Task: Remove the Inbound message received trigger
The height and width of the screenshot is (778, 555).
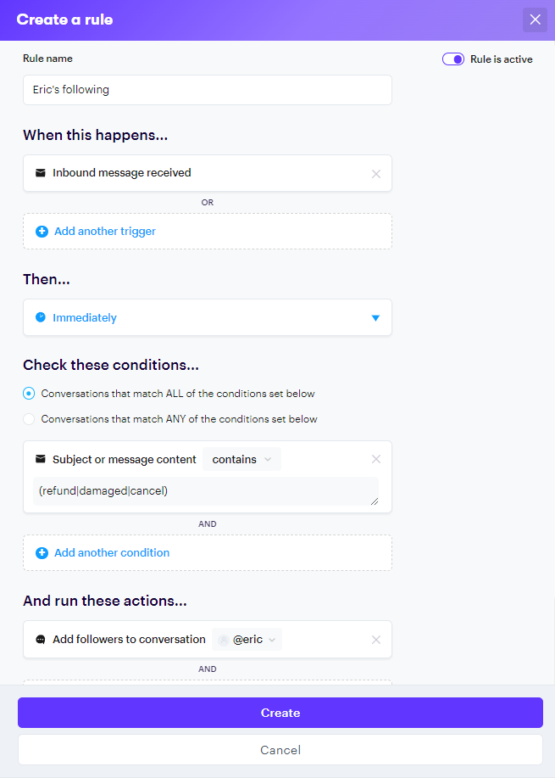Action: click(x=376, y=173)
